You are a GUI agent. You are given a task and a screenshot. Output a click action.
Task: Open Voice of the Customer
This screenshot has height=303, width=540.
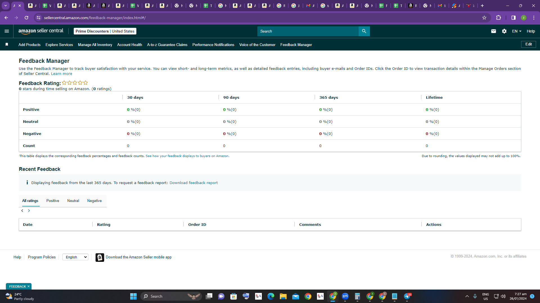257,45
